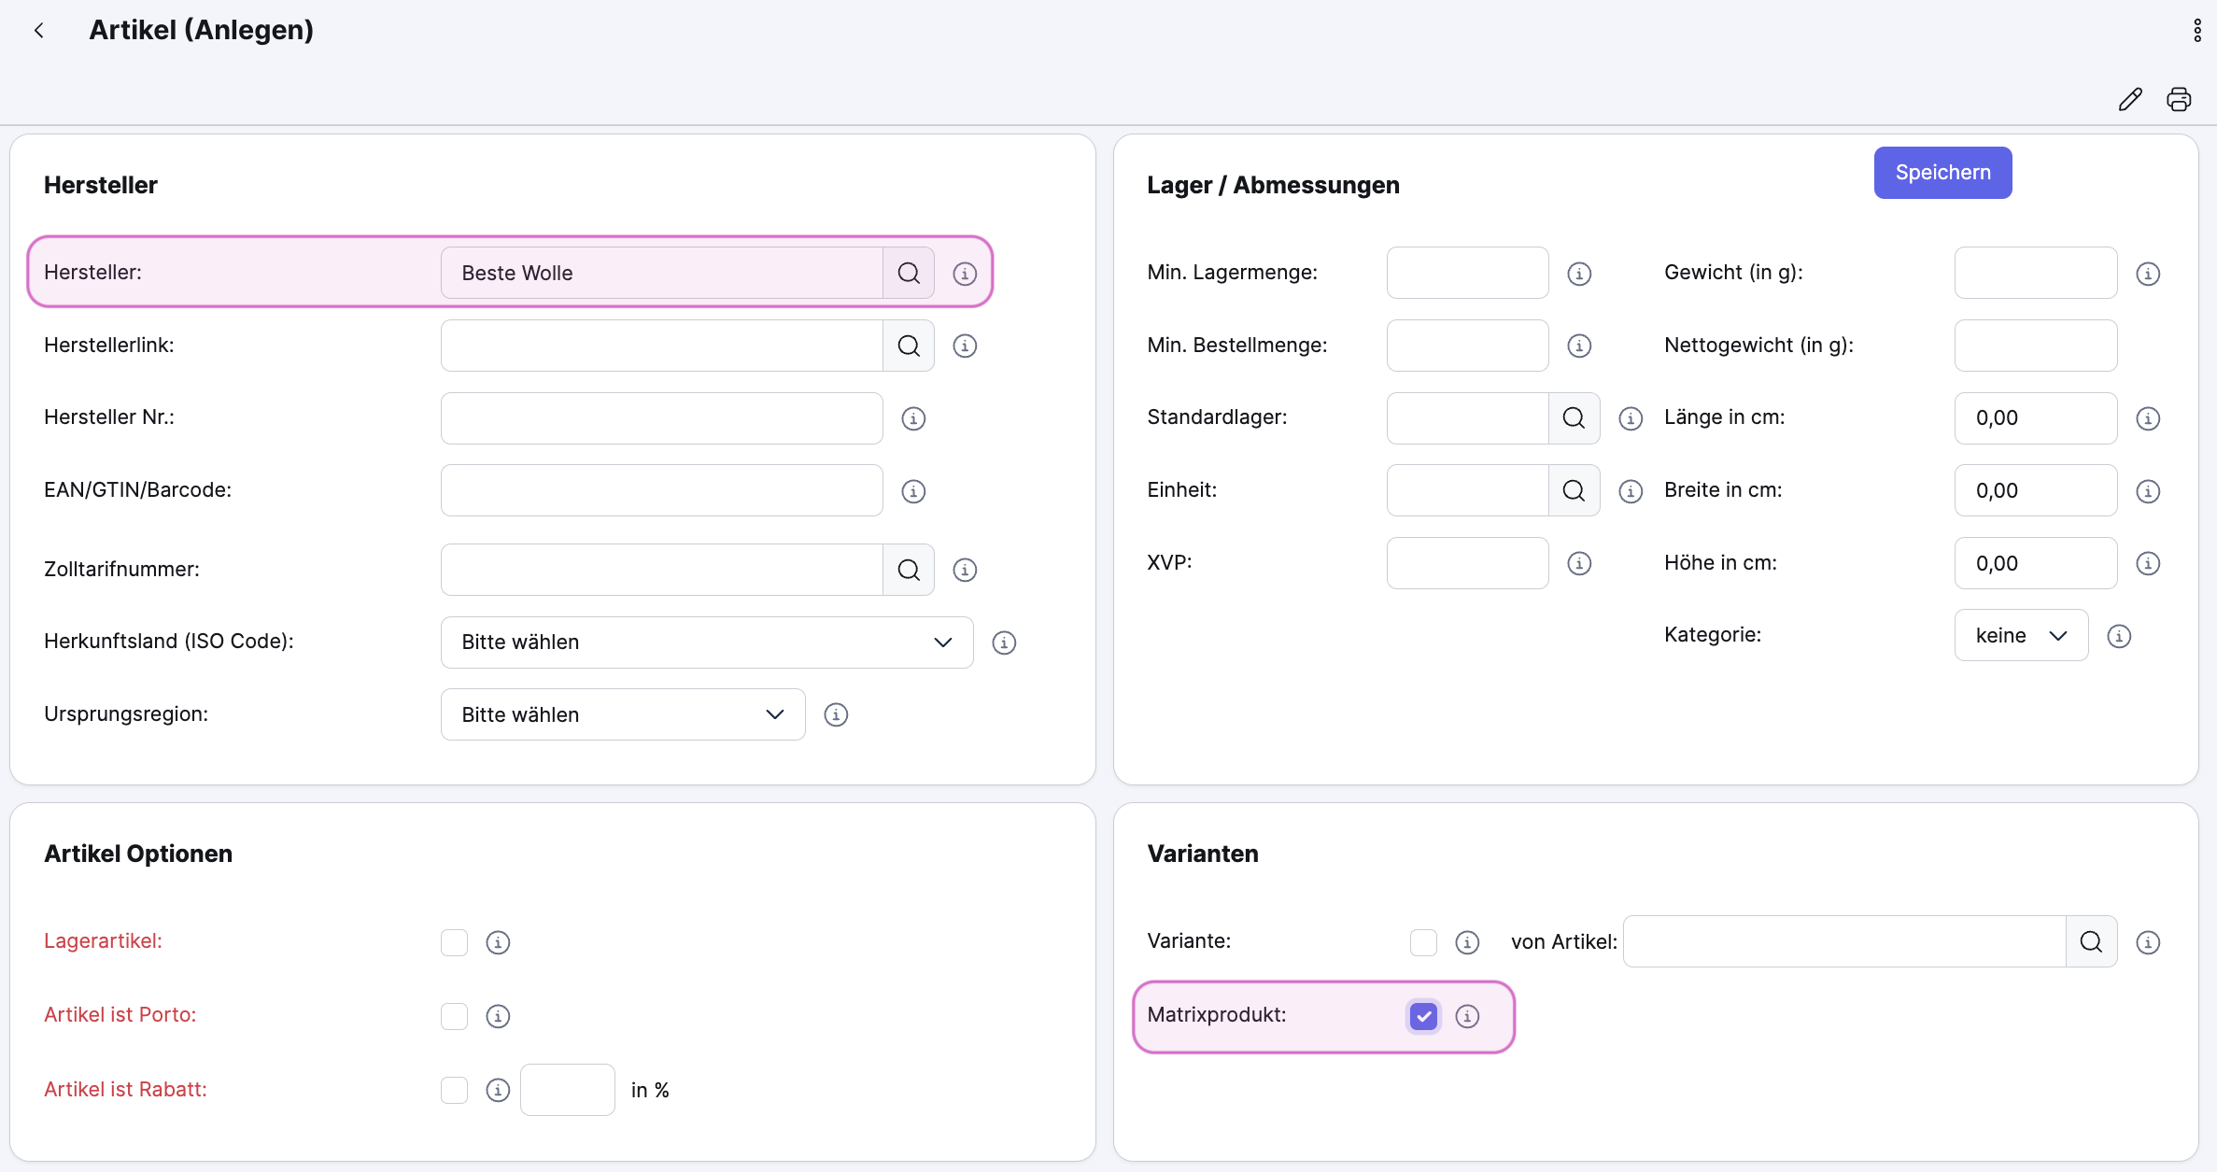The image size is (2217, 1172).
Task: Click the back arrow next to Artikel (Anlegen)
Action: (x=39, y=31)
